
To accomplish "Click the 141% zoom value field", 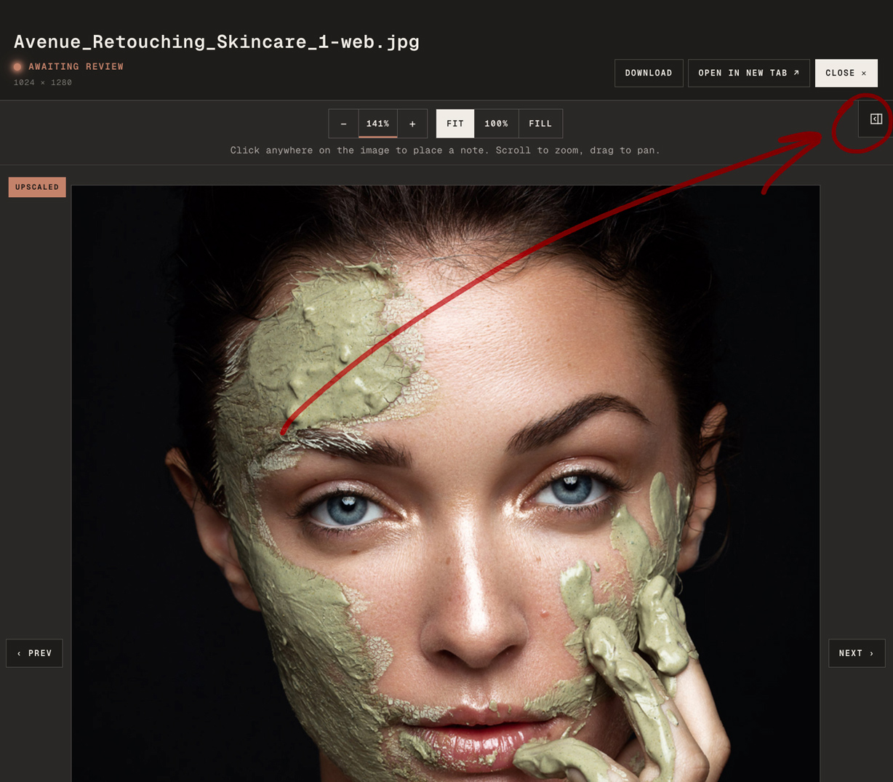I will 378,124.
